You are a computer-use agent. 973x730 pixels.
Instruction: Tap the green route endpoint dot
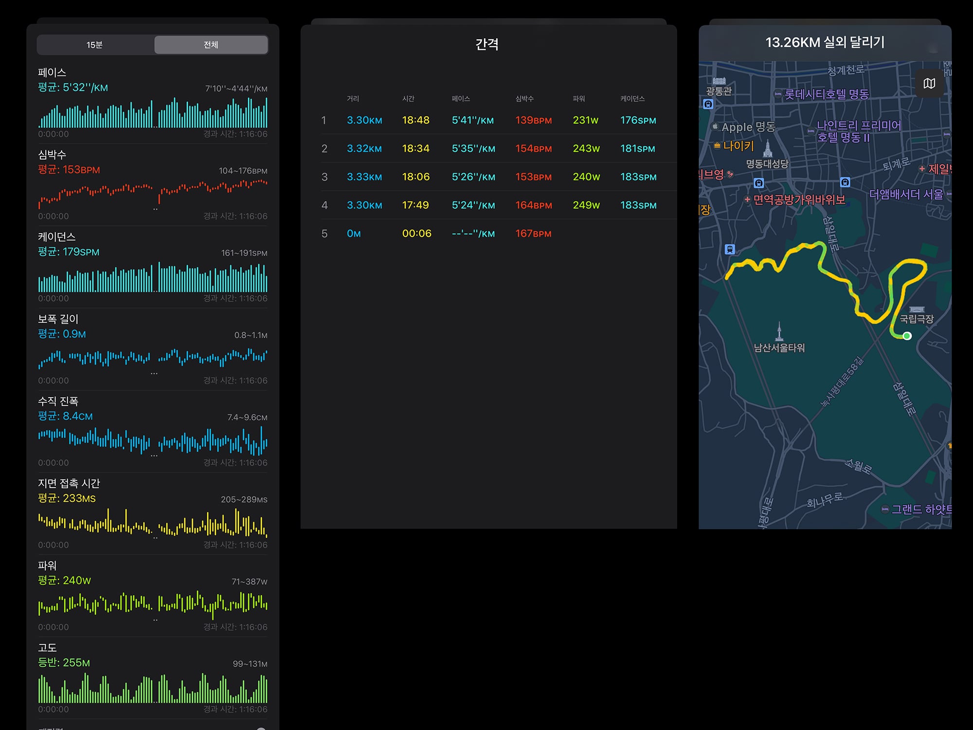tap(907, 336)
